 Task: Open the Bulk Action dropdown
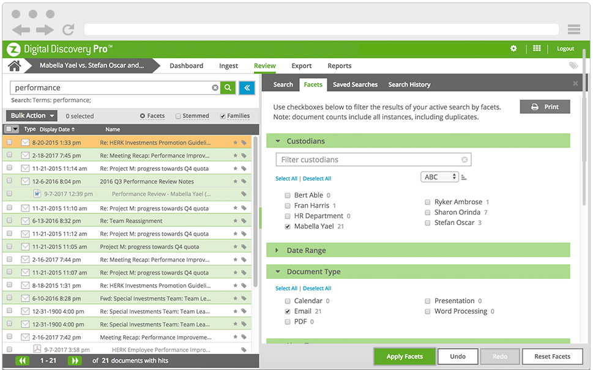pos(32,116)
